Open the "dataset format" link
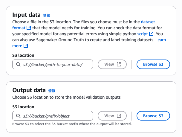The width and height of the screenshot is (182, 137). (x=148, y=22)
